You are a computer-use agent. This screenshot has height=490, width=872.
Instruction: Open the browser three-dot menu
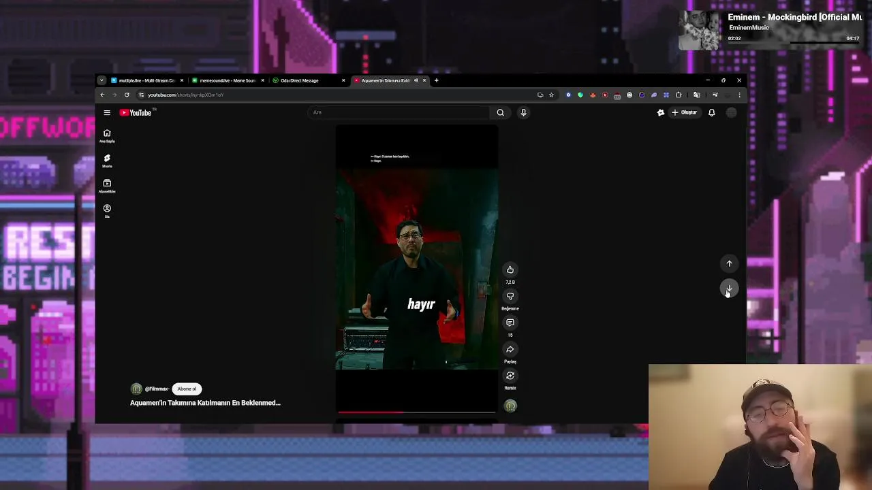(739, 95)
